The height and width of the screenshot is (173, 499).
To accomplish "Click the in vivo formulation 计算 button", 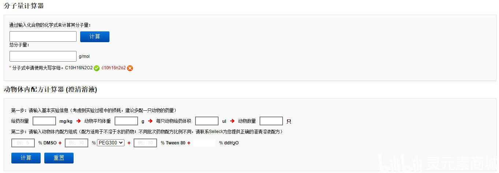I will [x=26, y=158].
